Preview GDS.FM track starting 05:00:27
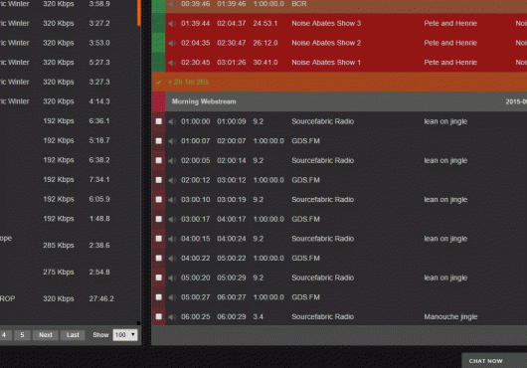Image resolution: width=527 pixels, height=368 pixels. pos(172,297)
